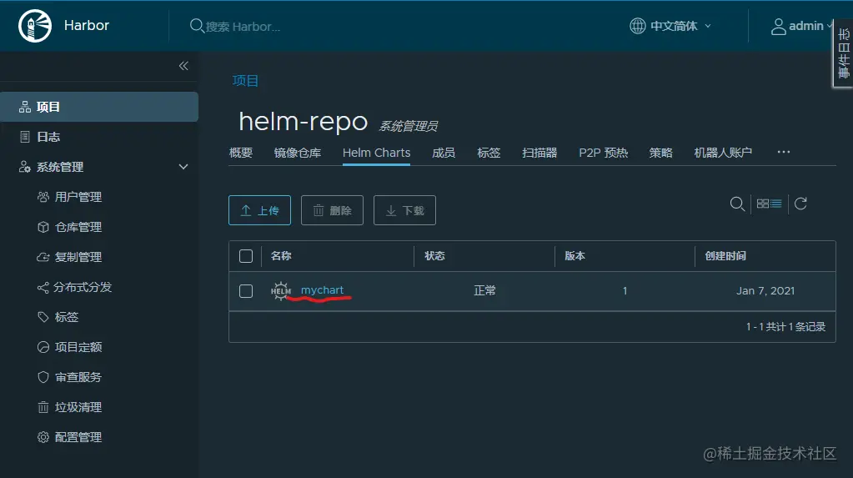This screenshot has width=853, height=478.
Task: Click the Harbor lighthouse logo
Action: coord(35,26)
